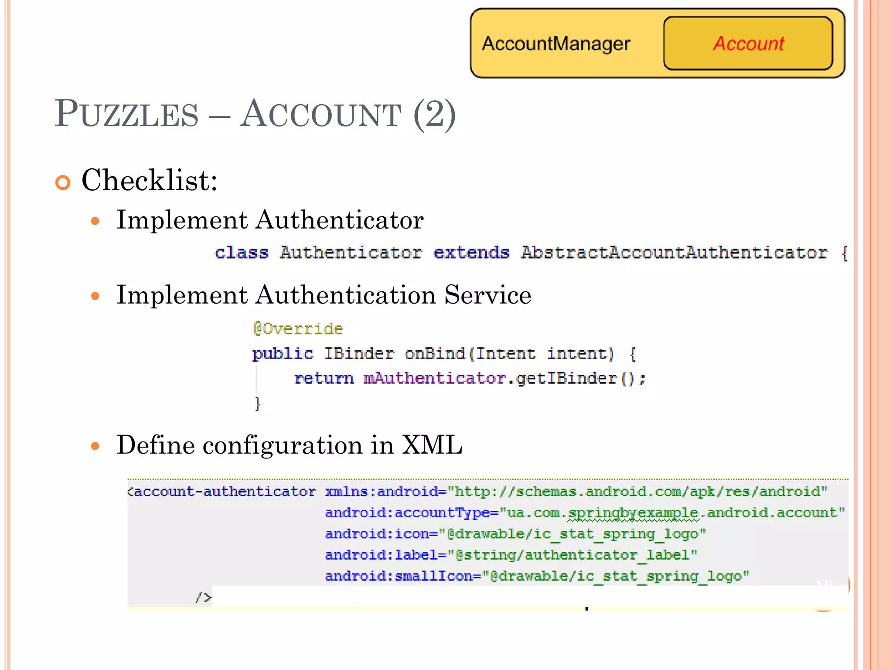Click the "Define configuration in XML" bullet

click(x=289, y=445)
